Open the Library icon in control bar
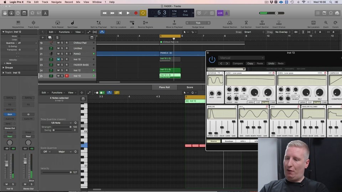342x192 pixels. click(5, 13)
